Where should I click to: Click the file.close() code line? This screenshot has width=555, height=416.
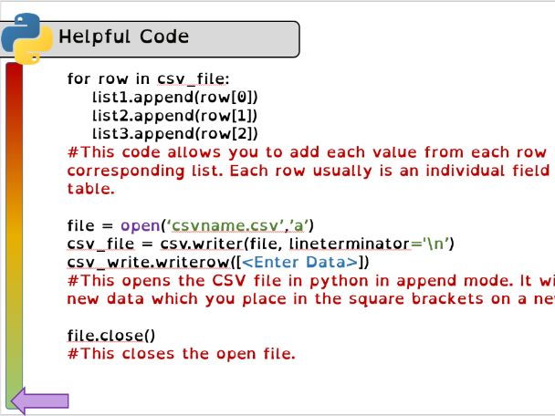pyautogui.click(x=111, y=336)
